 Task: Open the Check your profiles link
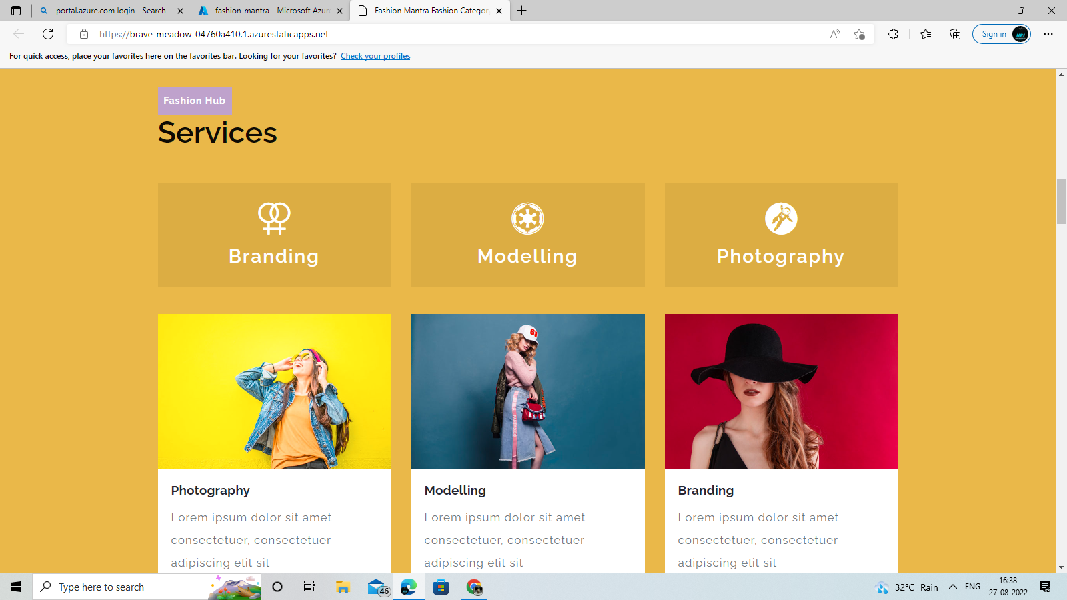(375, 56)
